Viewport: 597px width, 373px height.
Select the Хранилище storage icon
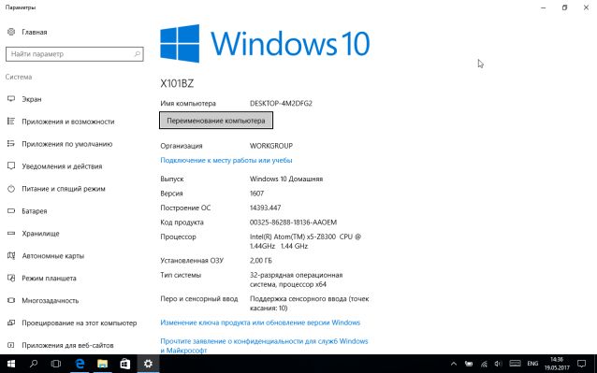coord(11,233)
